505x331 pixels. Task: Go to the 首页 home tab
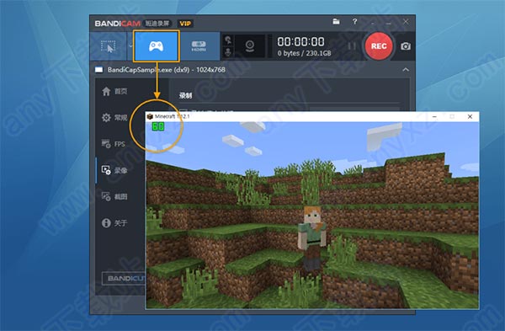(114, 92)
